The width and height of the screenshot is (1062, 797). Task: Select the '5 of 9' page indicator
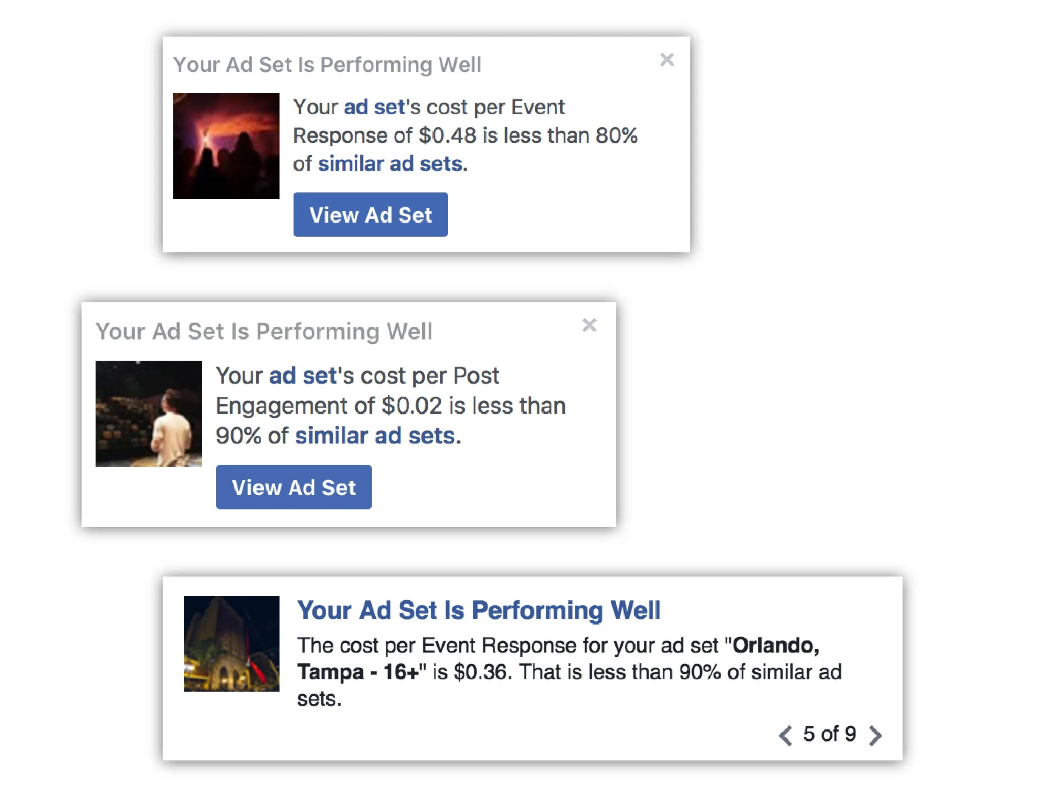click(x=830, y=735)
